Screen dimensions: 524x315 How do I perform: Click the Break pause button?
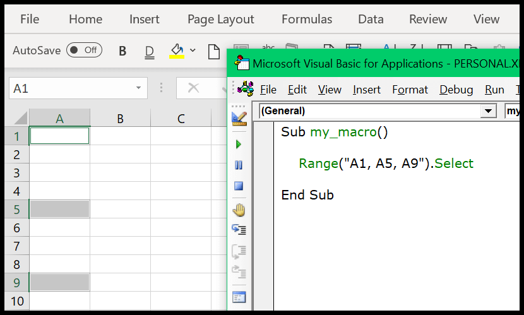tap(239, 165)
